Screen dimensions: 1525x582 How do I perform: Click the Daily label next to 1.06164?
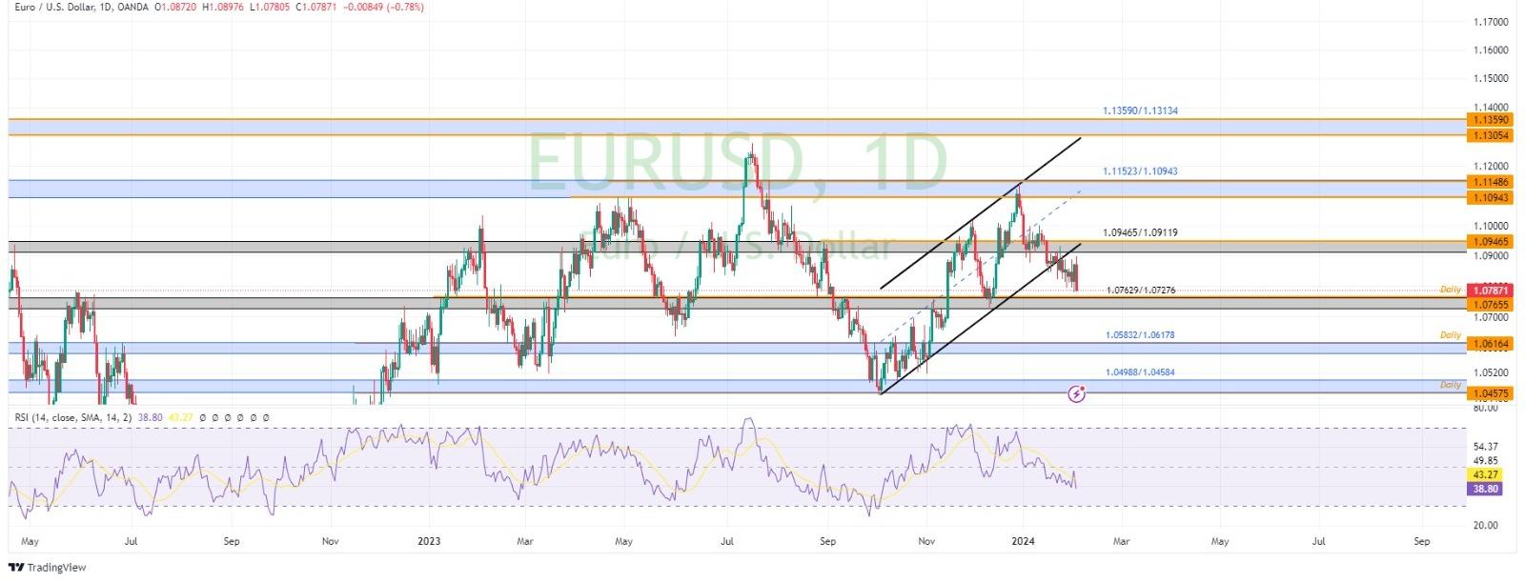(x=1450, y=335)
